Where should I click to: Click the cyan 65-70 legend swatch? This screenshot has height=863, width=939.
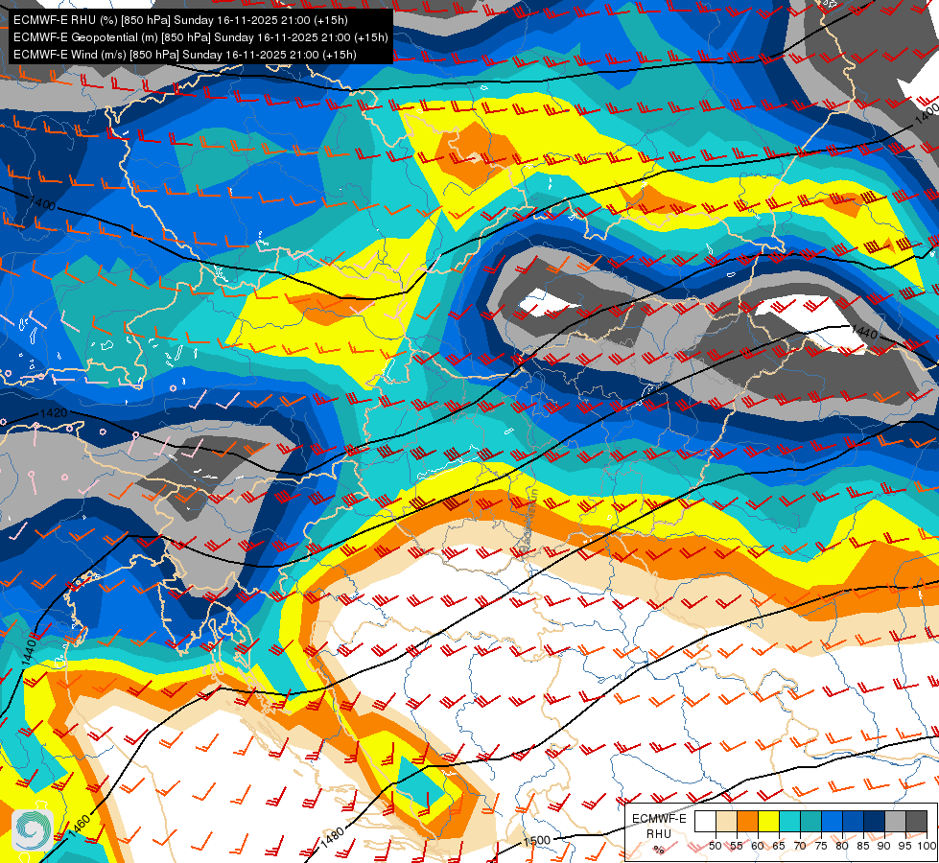coord(790,821)
